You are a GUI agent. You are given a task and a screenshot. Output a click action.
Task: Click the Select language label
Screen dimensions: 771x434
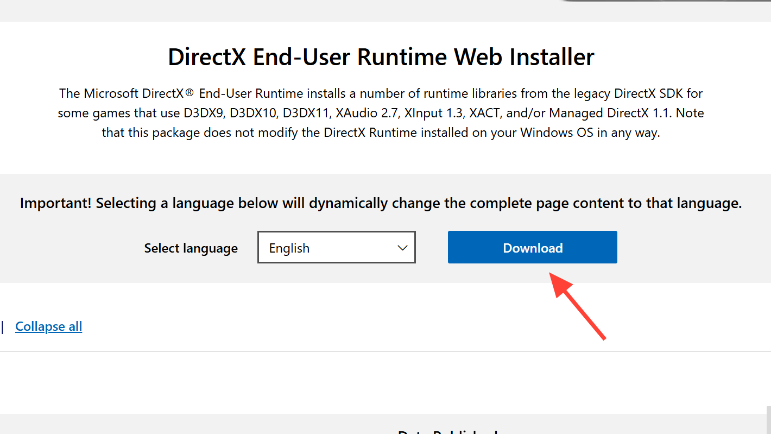click(x=191, y=248)
